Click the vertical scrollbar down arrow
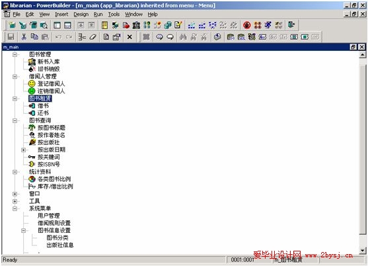The width and height of the screenshot is (368, 266). 362,251
